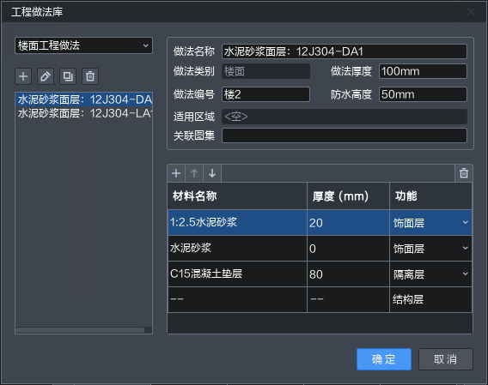488x385 pixels.
Task: Add a new method with the plus icon
Action: 23,76
